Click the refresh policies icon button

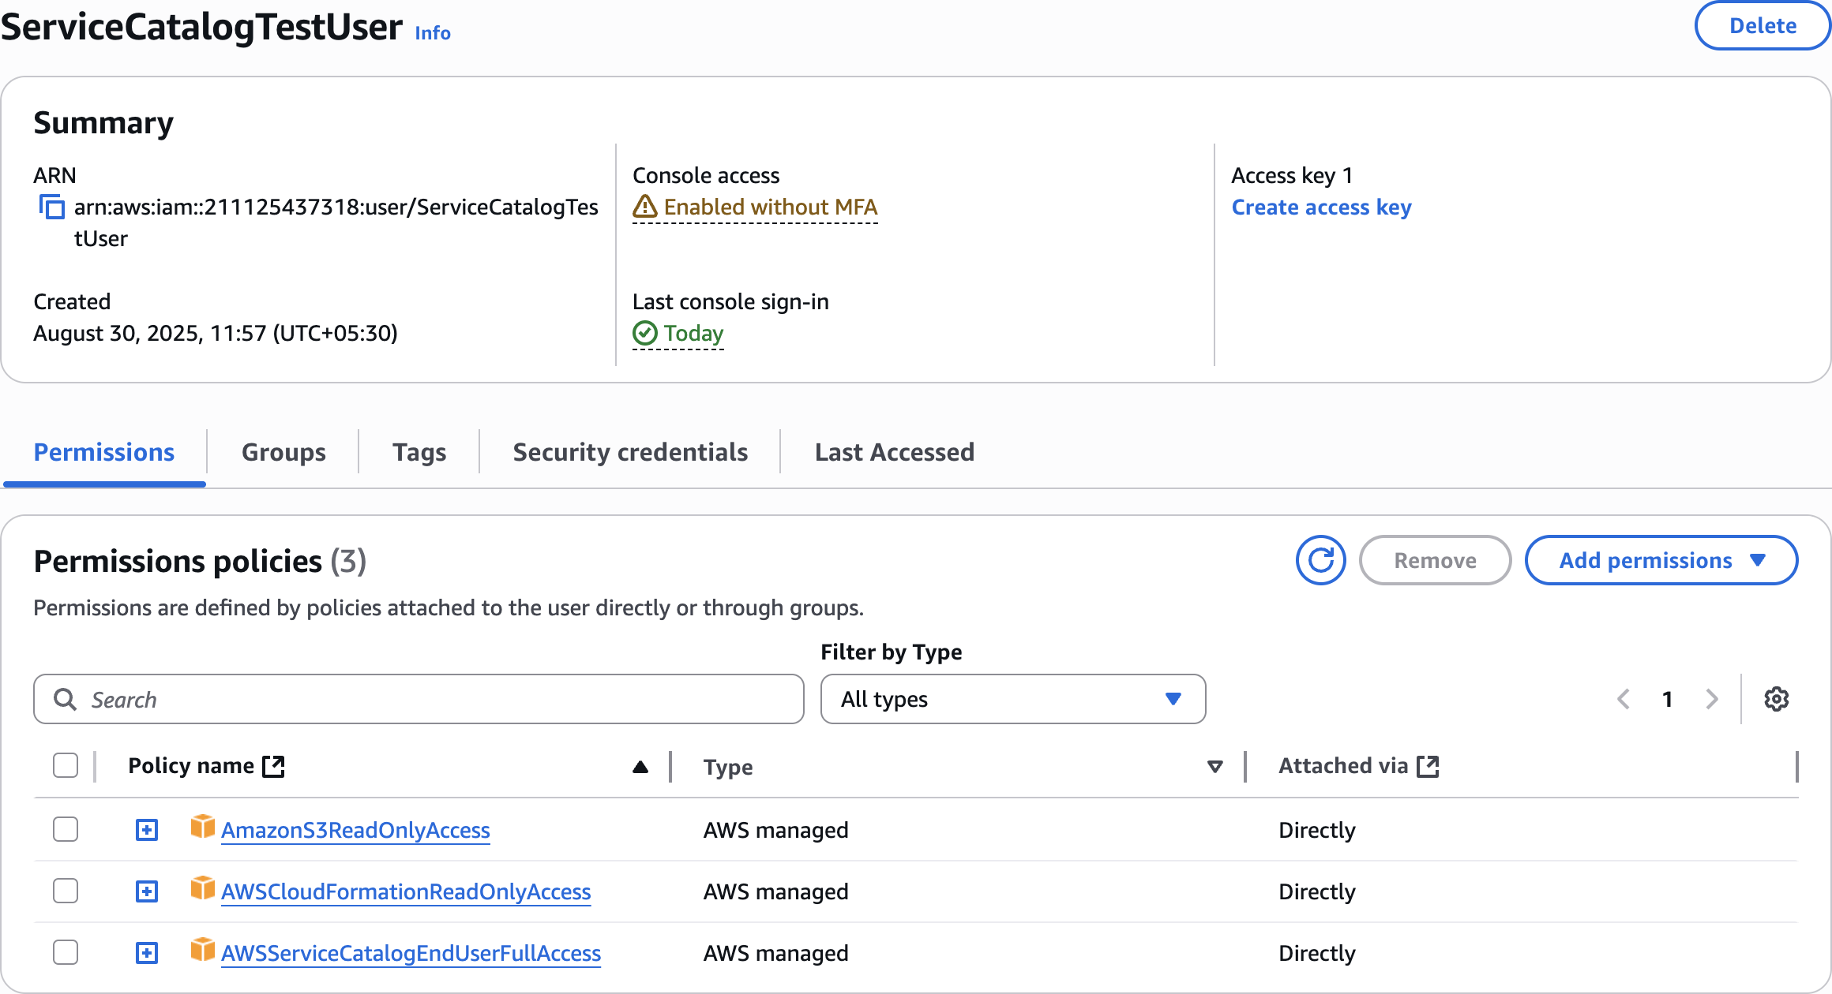point(1320,561)
